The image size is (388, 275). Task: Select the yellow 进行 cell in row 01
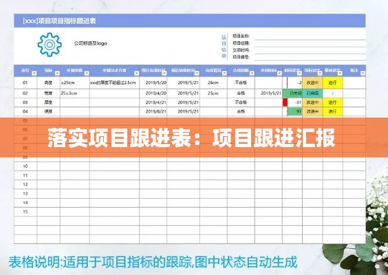point(332,83)
